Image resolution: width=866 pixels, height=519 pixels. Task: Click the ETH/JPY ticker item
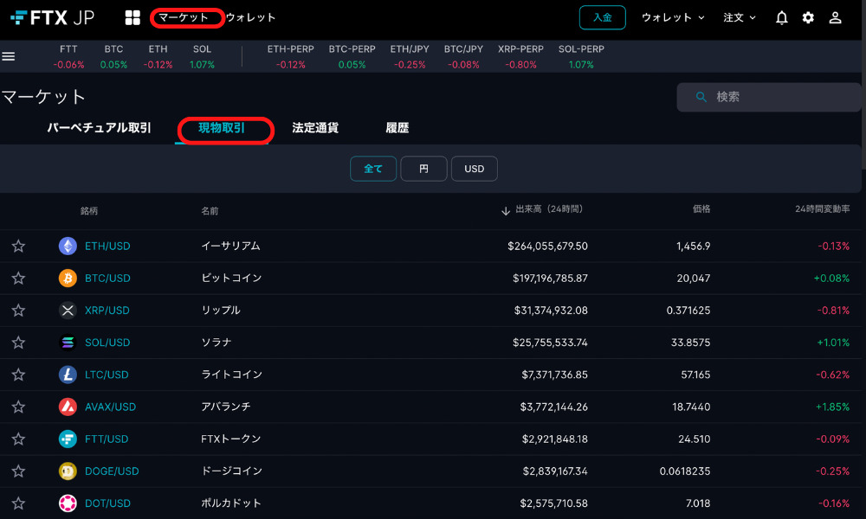click(x=410, y=56)
